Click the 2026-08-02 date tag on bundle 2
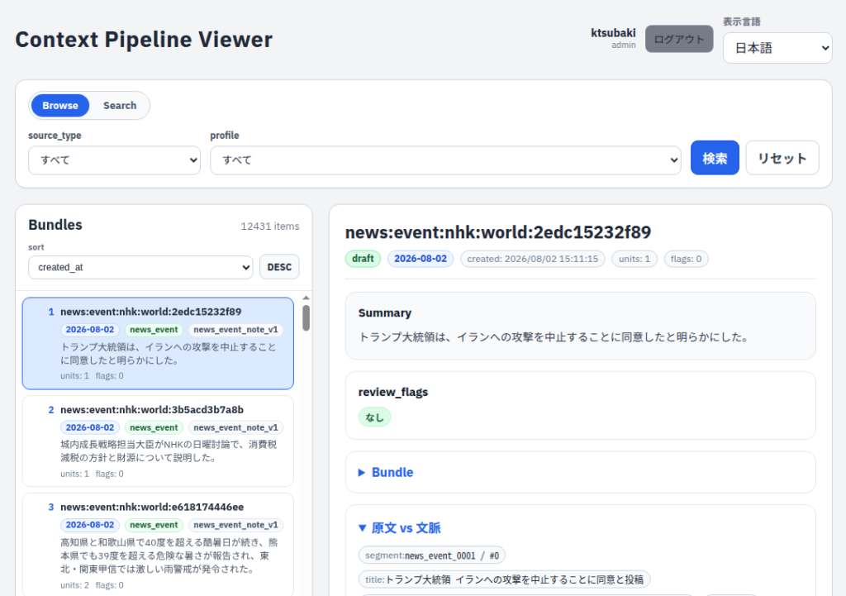Screen dimensions: 846x596 (x=90, y=427)
